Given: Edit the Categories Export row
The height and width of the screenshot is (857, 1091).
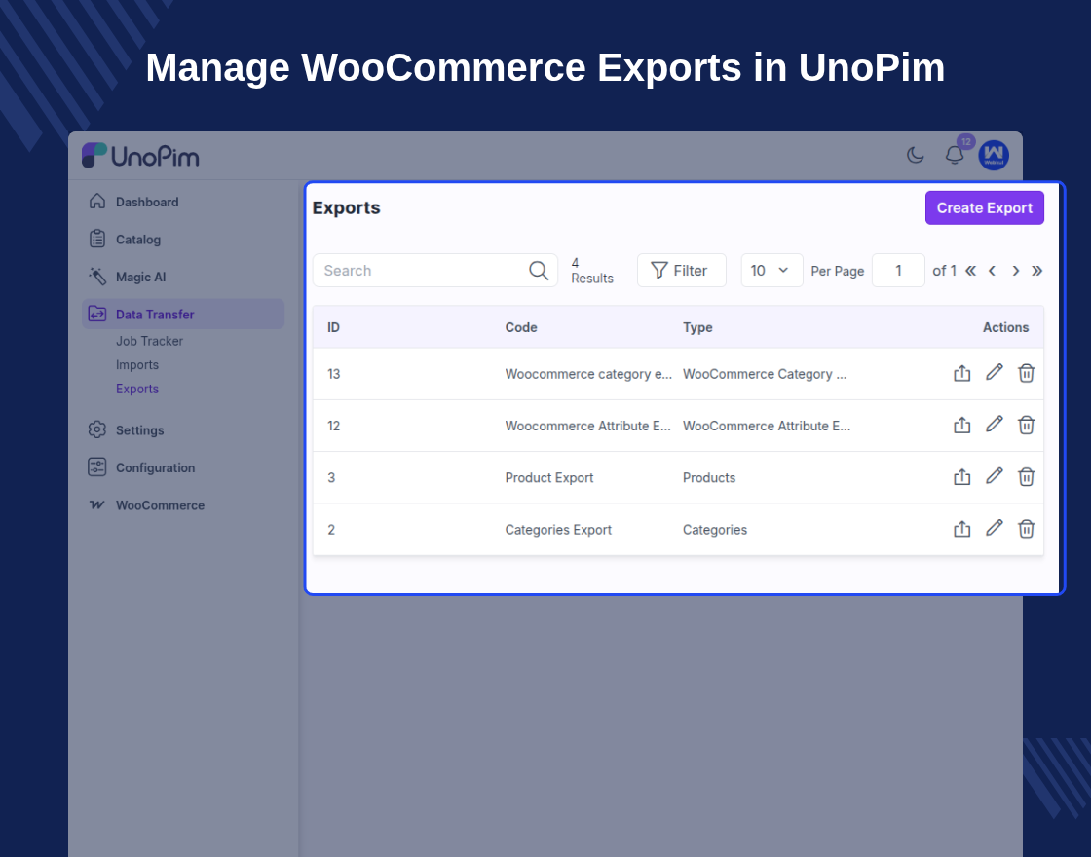Looking at the screenshot, I should (995, 529).
